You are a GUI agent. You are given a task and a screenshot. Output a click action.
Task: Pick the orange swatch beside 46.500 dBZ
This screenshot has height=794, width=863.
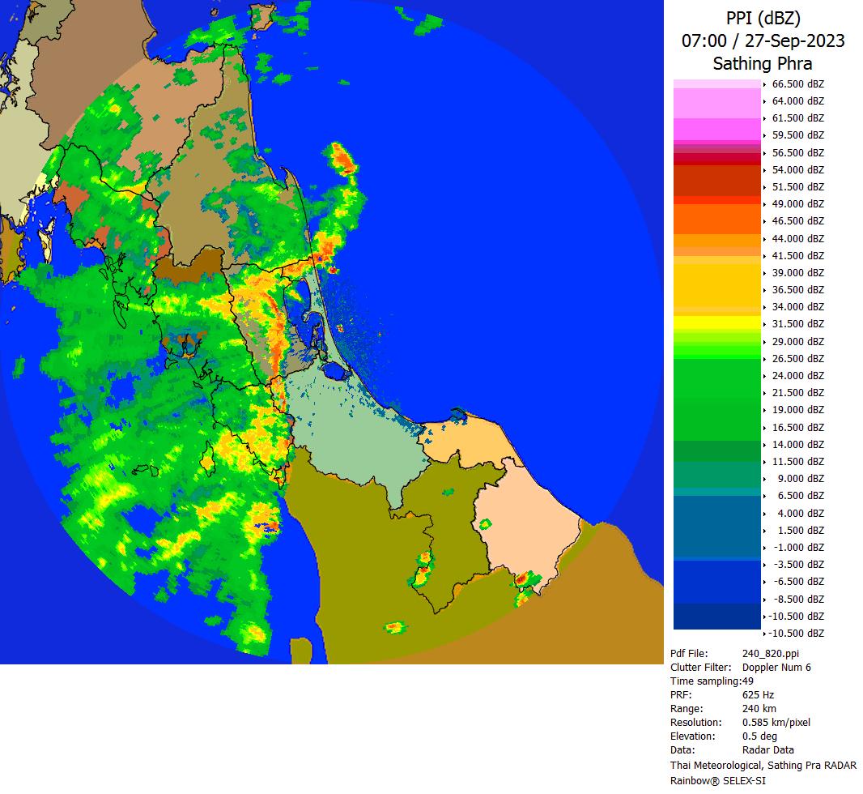(717, 220)
